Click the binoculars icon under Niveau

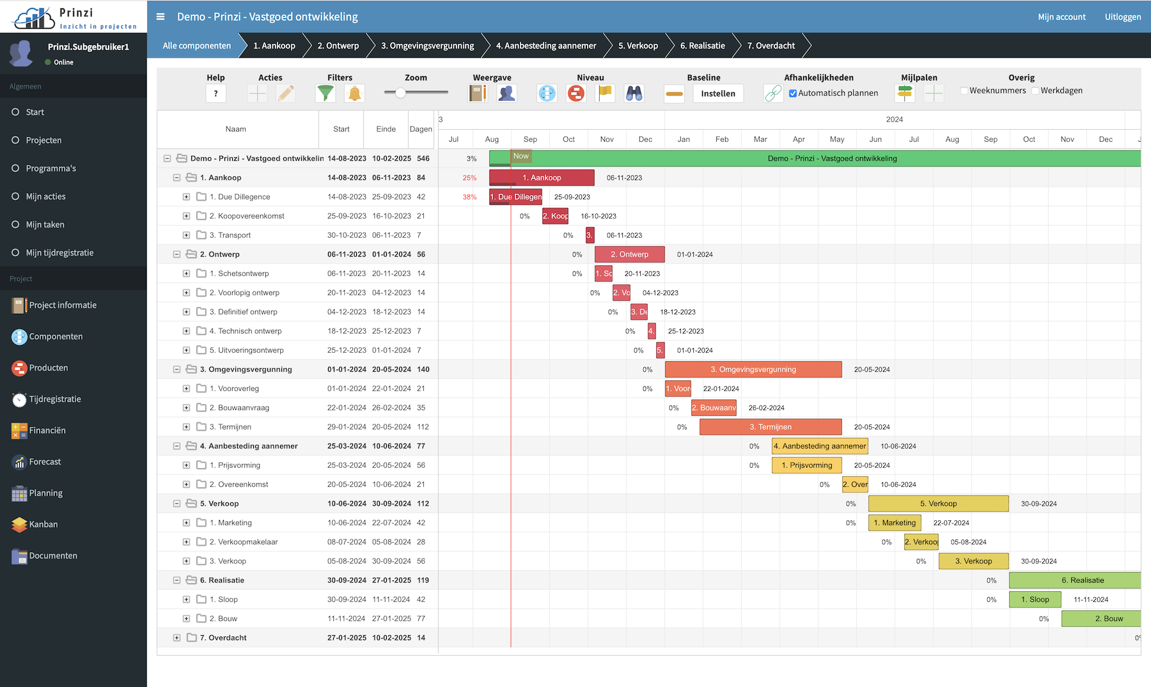[634, 93]
